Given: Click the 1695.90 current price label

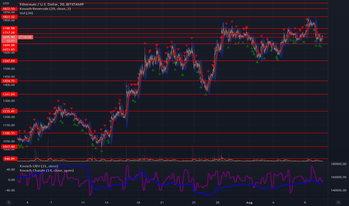Looking at the screenshot, I should coord(9,37).
